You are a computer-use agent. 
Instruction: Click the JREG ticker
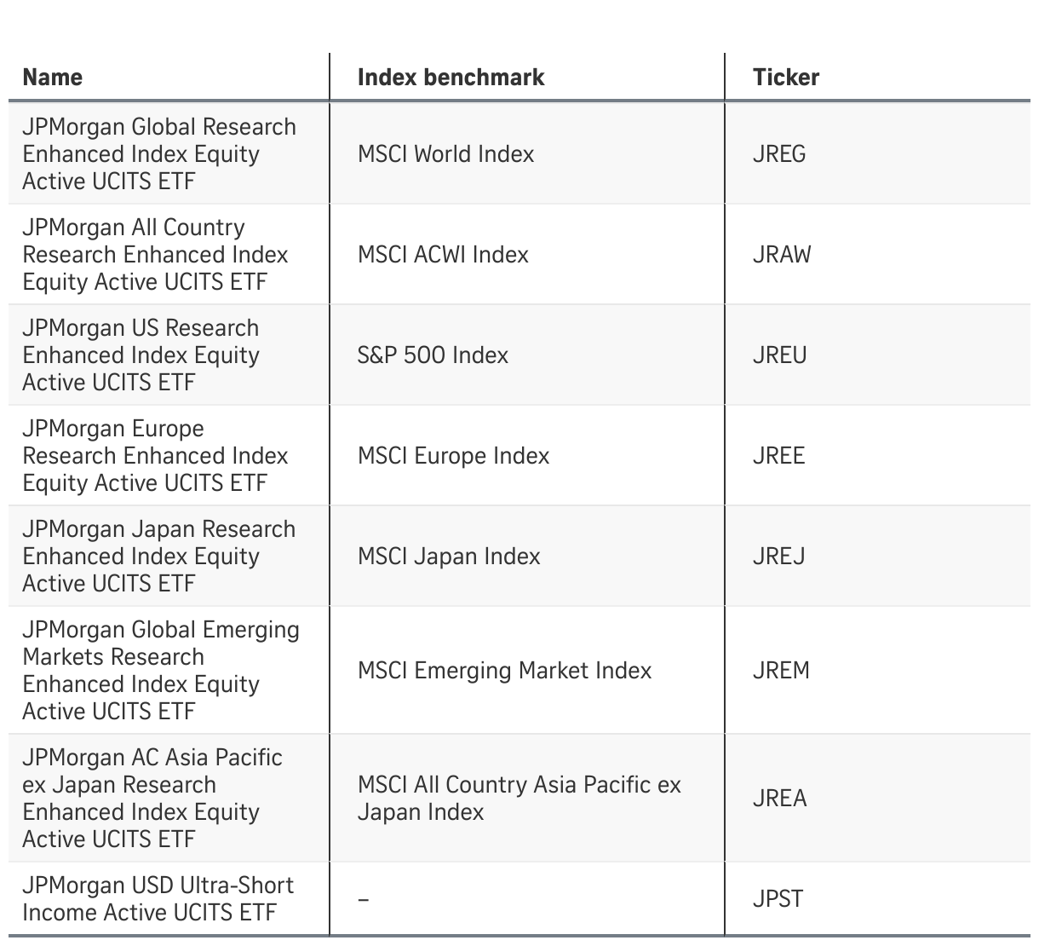coord(779,154)
